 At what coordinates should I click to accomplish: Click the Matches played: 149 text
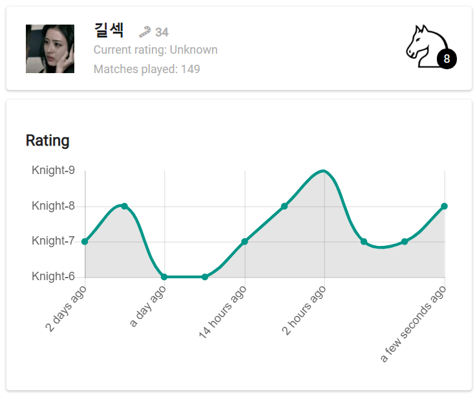tap(147, 69)
